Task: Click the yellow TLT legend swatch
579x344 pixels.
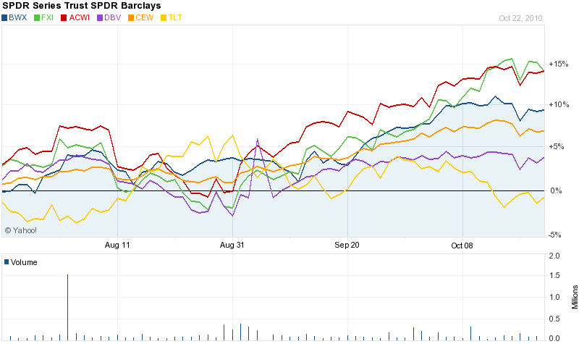Action: point(164,17)
